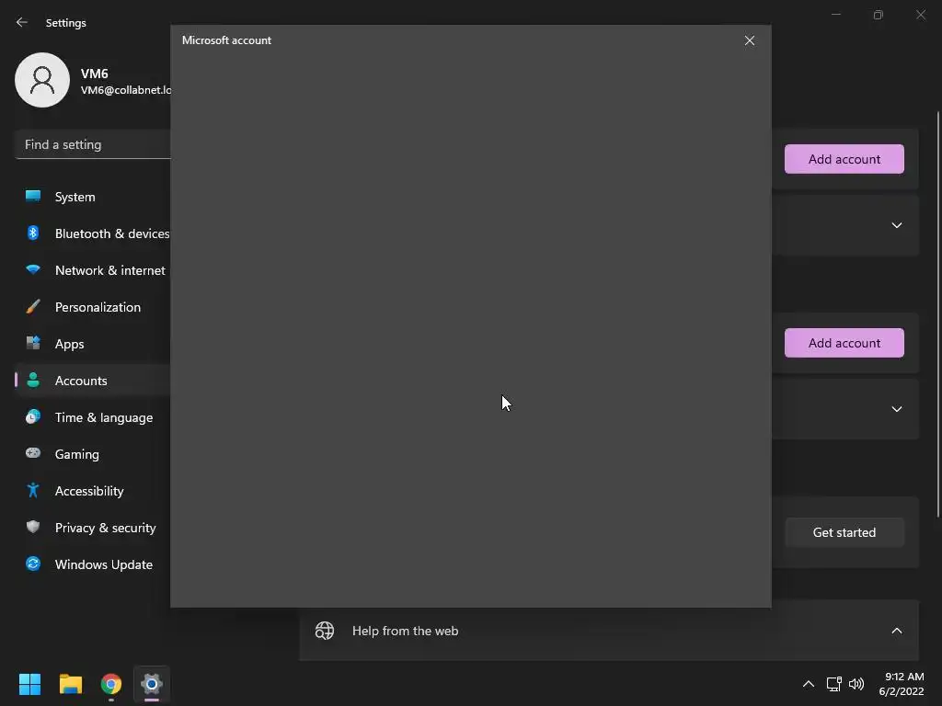Click the Windows Update sync icon
Viewport: 942px width, 706px height.
(33, 564)
